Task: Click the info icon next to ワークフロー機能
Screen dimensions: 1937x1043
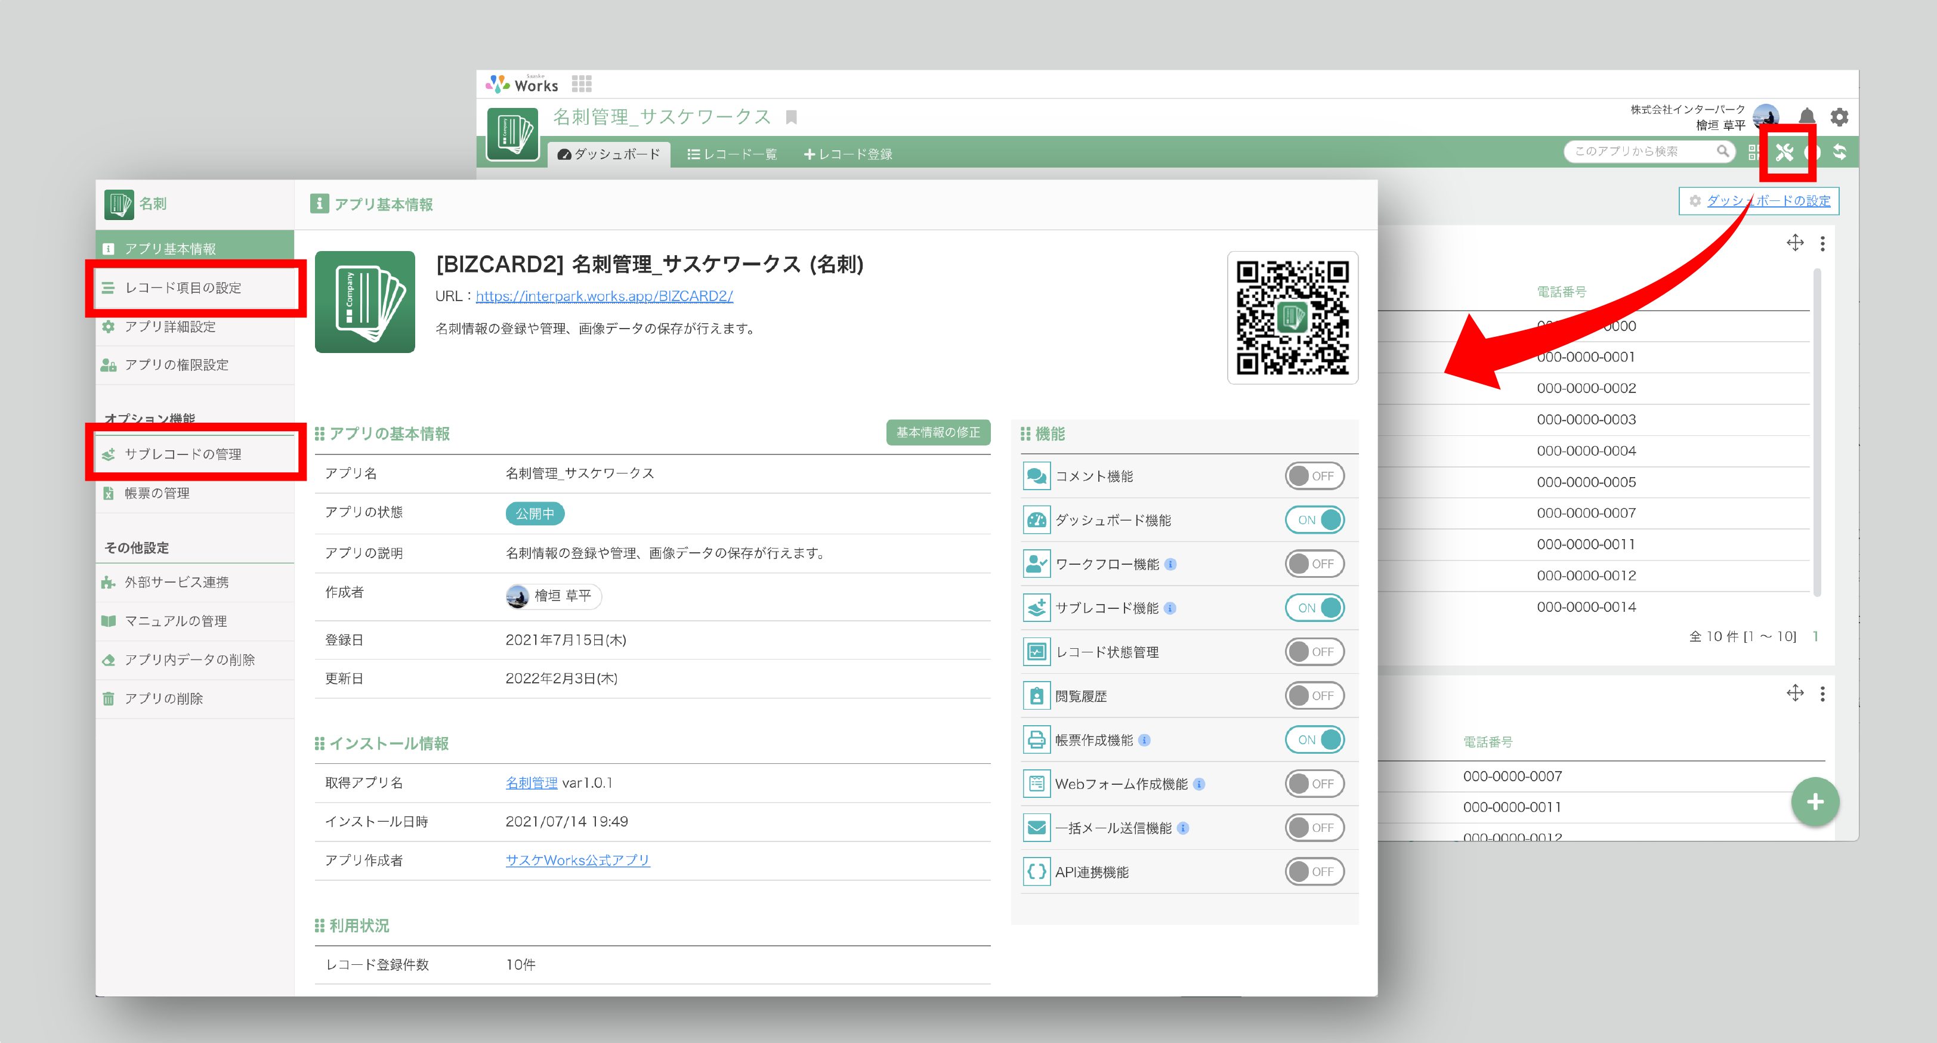Action: click(x=1170, y=564)
